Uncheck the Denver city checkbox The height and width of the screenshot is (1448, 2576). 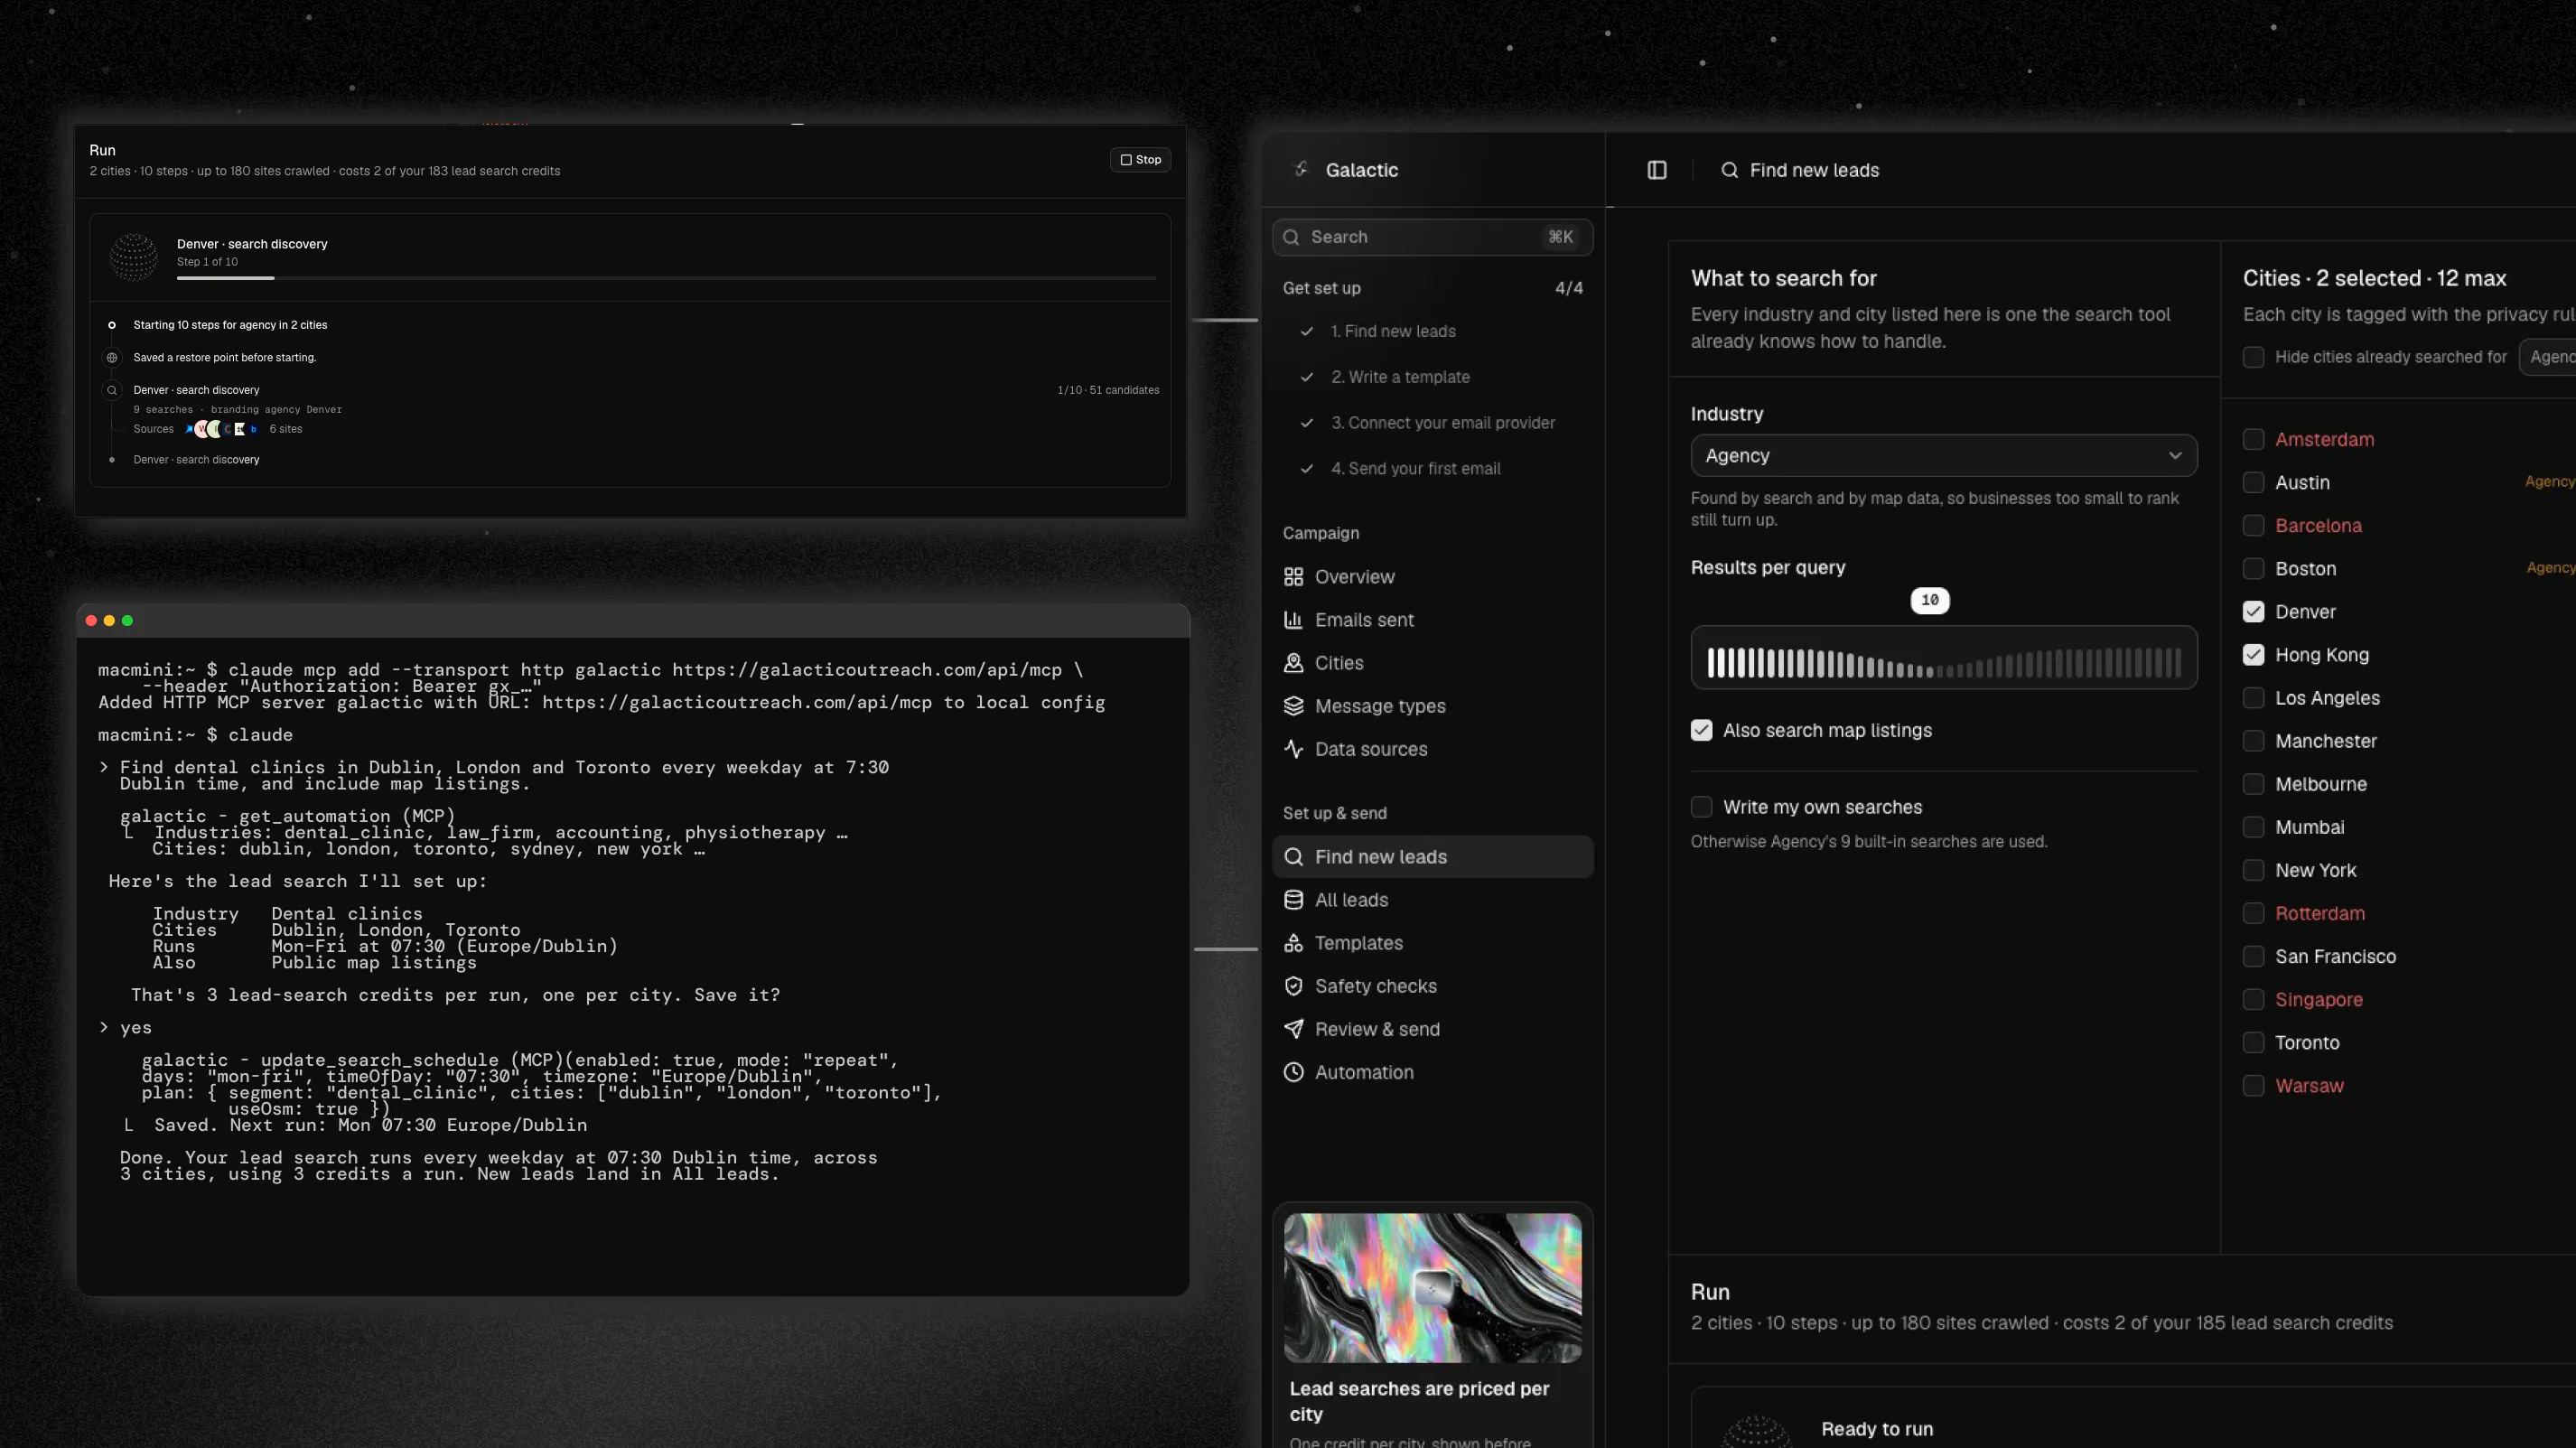click(x=2253, y=612)
